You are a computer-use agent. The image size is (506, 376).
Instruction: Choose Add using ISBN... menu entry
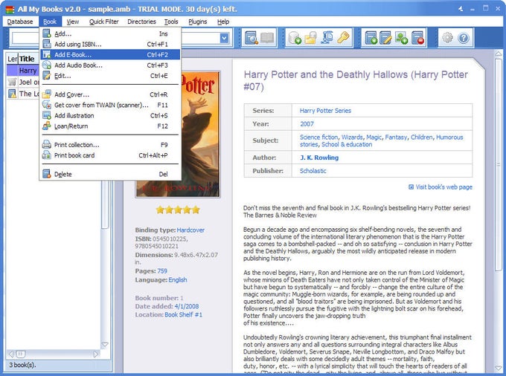tap(109, 44)
